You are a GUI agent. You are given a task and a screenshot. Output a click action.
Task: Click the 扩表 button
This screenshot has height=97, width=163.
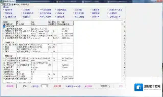click(25, 86)
